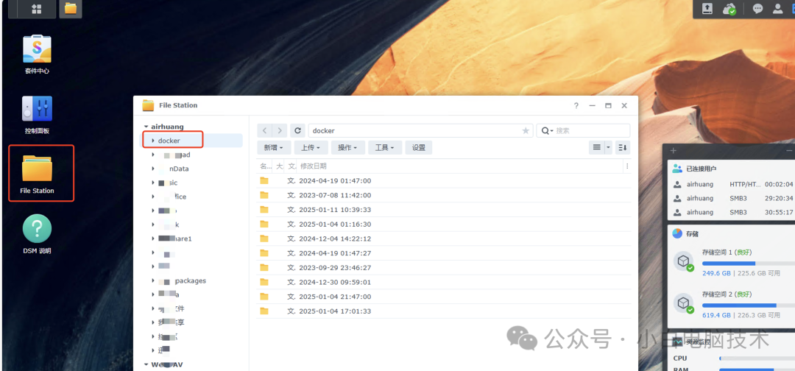
Task: Refresh the docker folder listing
Action: pos(298,131)
